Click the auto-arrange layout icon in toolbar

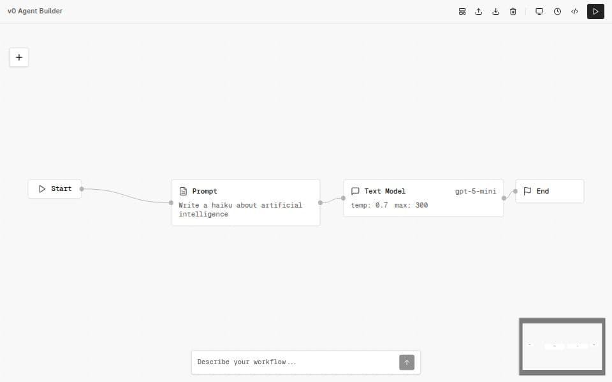click(462, 11)
